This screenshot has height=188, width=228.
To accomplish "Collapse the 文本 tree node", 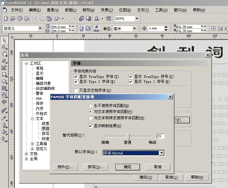I will pyautogui.click(x=32, y=119).
